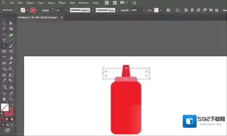Expand the fill color dropdown arrow
The width and height of the screenshot is (227, 136).
pyautogui.click(x=27, y=10)
